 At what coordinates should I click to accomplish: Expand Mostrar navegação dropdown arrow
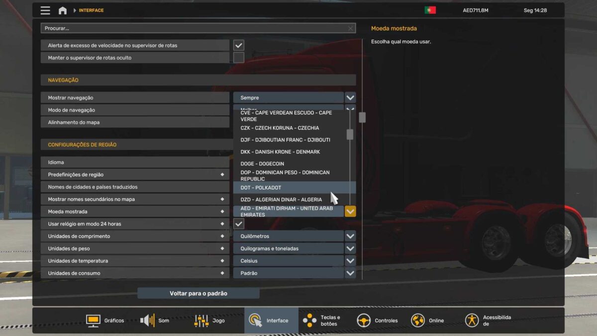click(x=350, y=98)
